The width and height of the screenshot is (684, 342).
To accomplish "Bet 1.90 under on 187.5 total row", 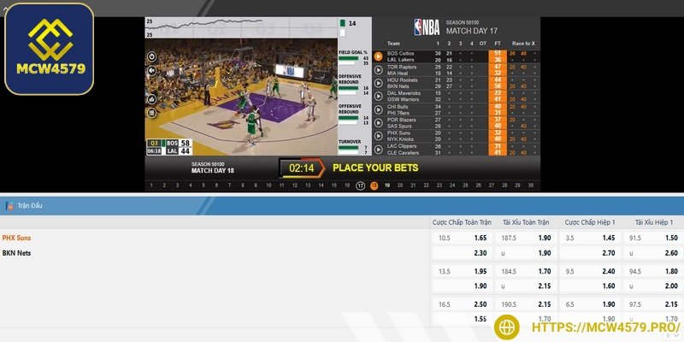I will pyautogui.click(x=526, y=253).
